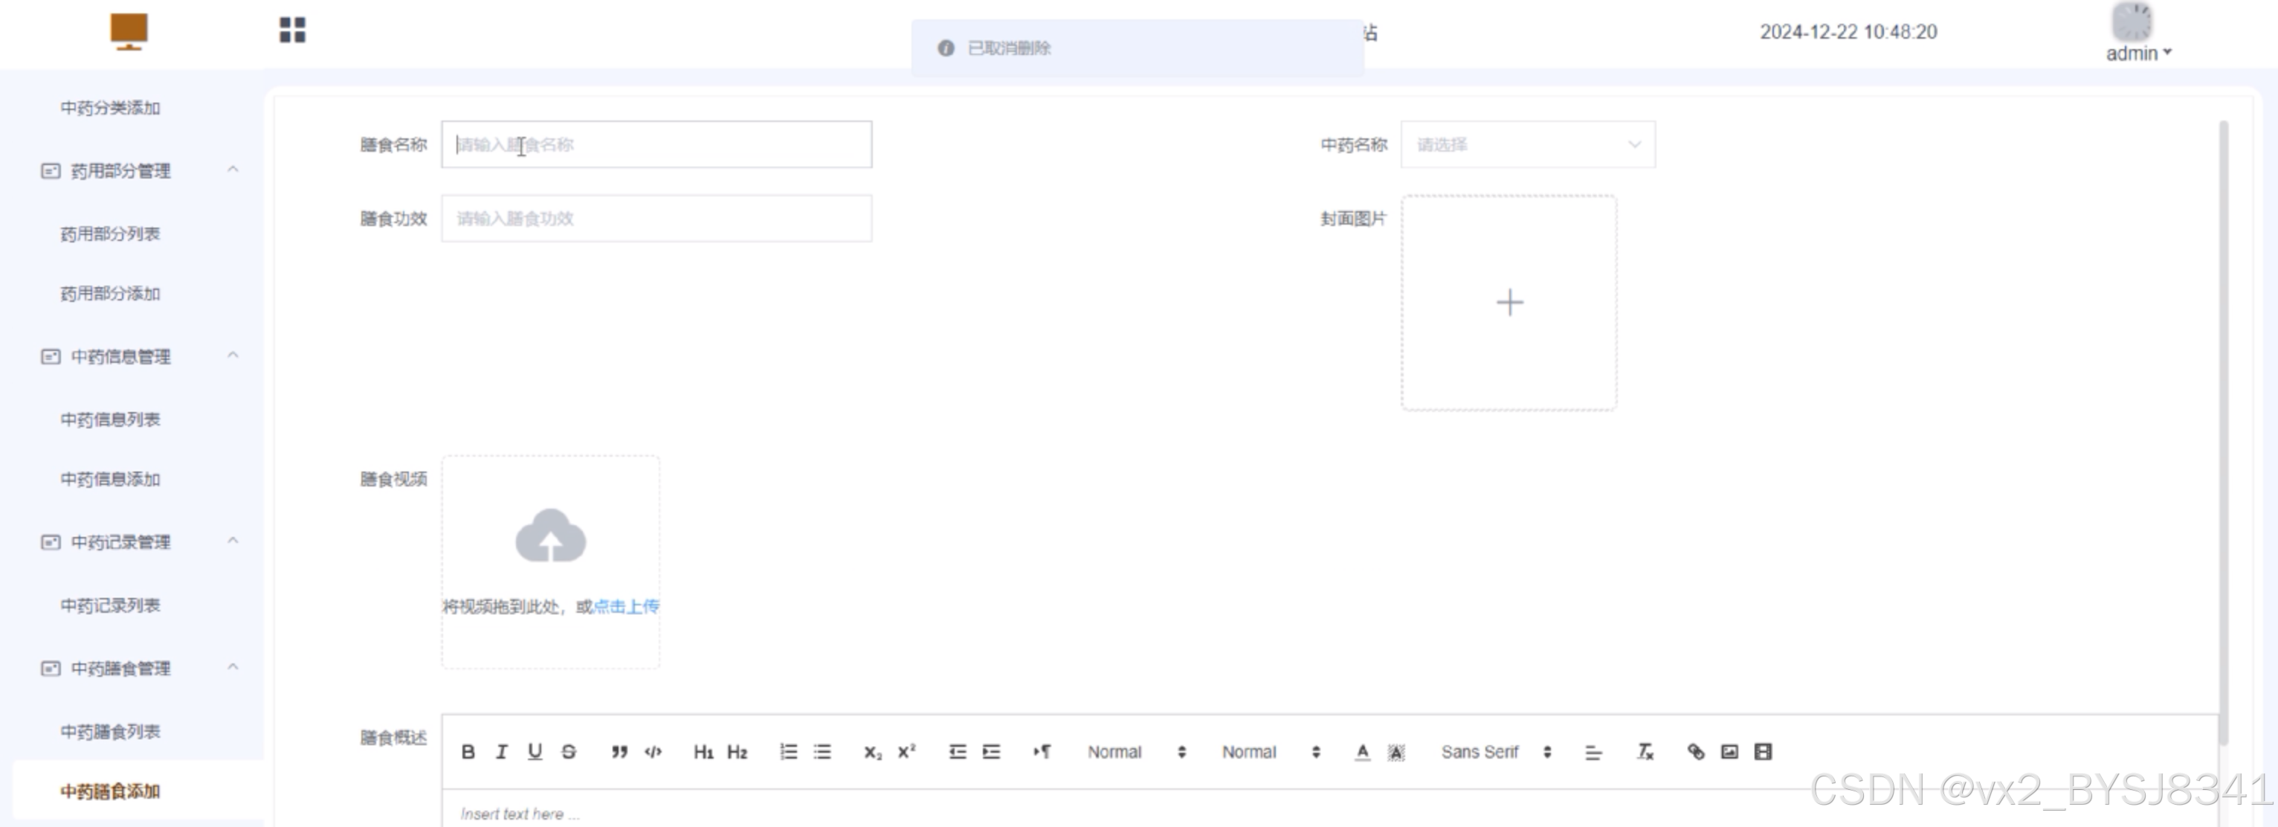Apply italic formatting in the editor
2278x827 pixels.
[x=501, y=752]
